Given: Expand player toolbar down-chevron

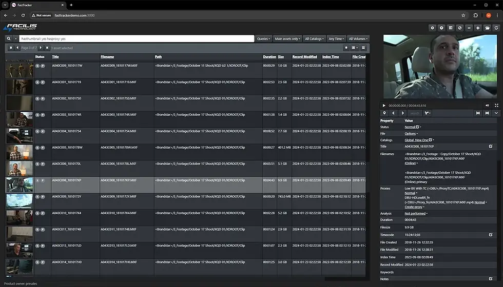Looking at the screenshot, I should point(496,113).
